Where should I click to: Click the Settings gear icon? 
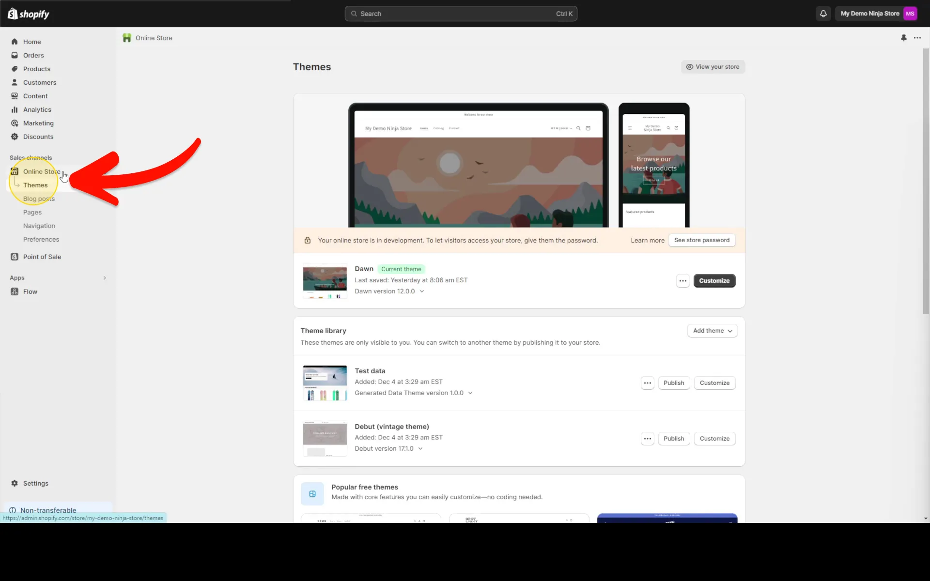[x=15, y=483]
